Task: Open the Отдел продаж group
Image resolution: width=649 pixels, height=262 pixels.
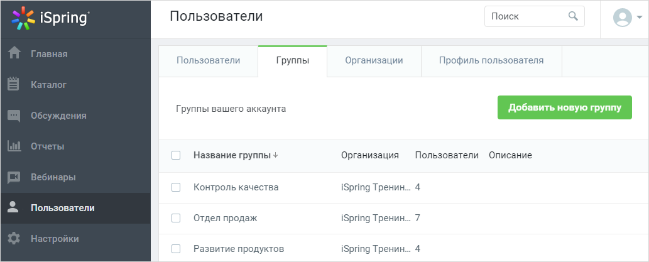Action: tap(225, 218)
